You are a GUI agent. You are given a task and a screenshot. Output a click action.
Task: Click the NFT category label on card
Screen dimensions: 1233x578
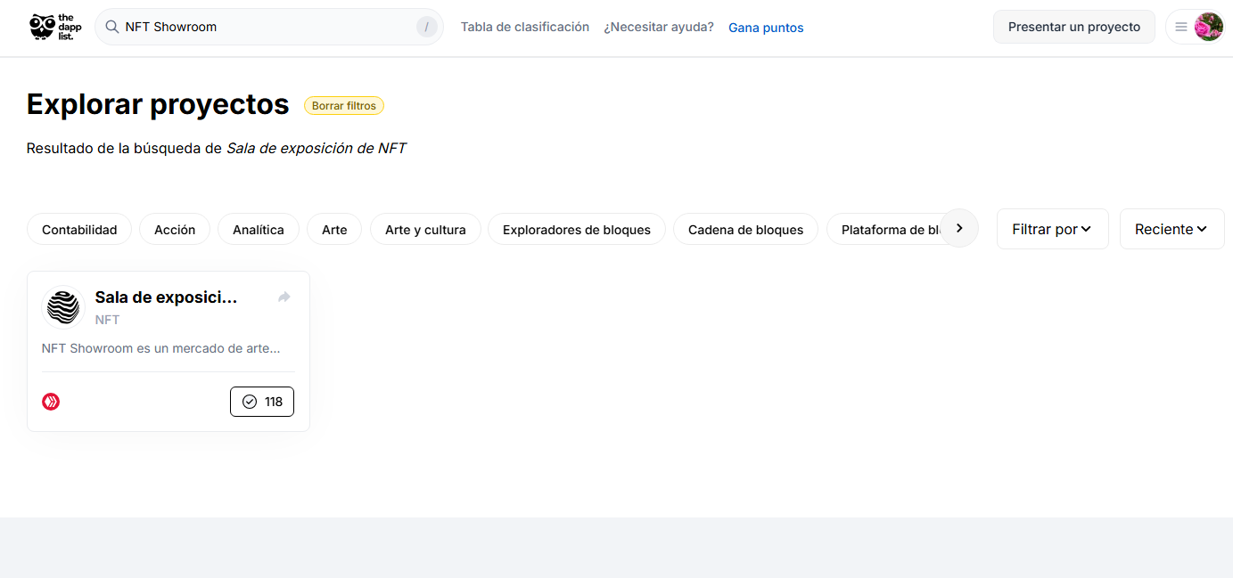pos(108,320)
